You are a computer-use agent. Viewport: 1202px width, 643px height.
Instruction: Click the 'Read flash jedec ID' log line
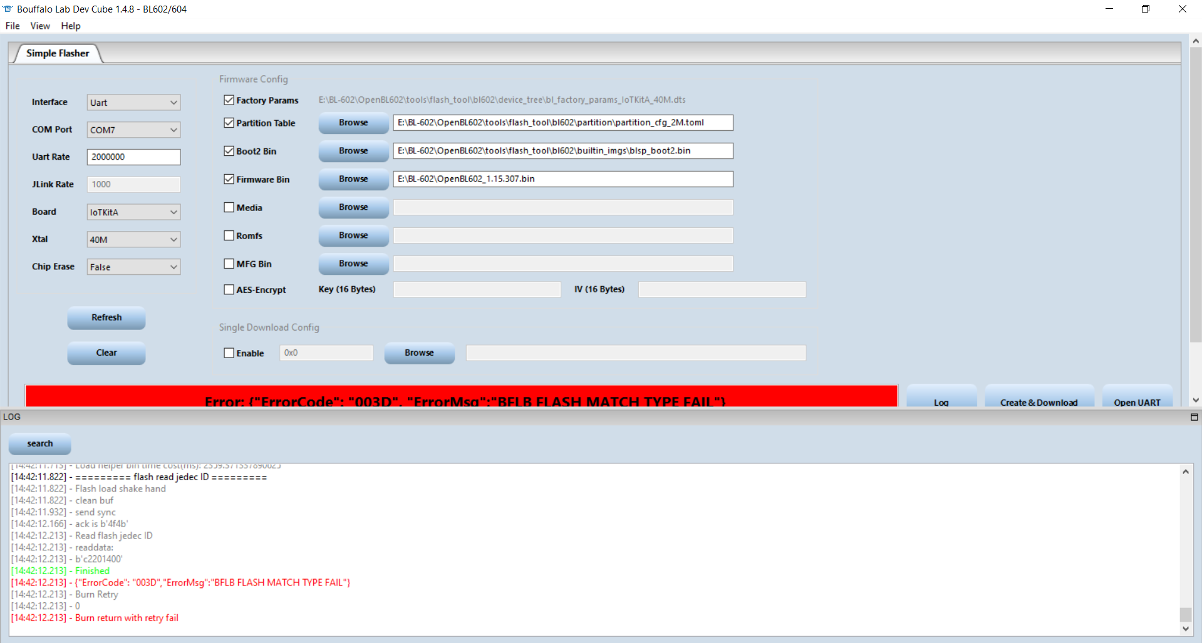82,536
